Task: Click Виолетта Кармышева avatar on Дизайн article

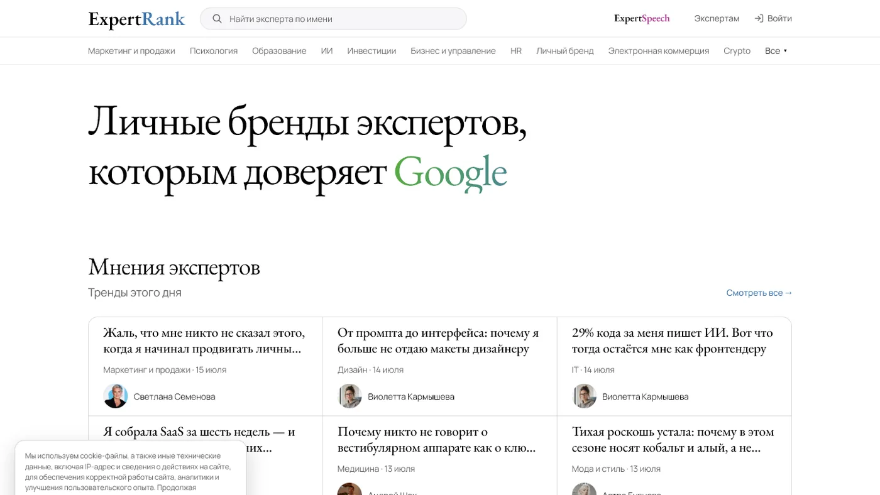Action: pos(349,396)
